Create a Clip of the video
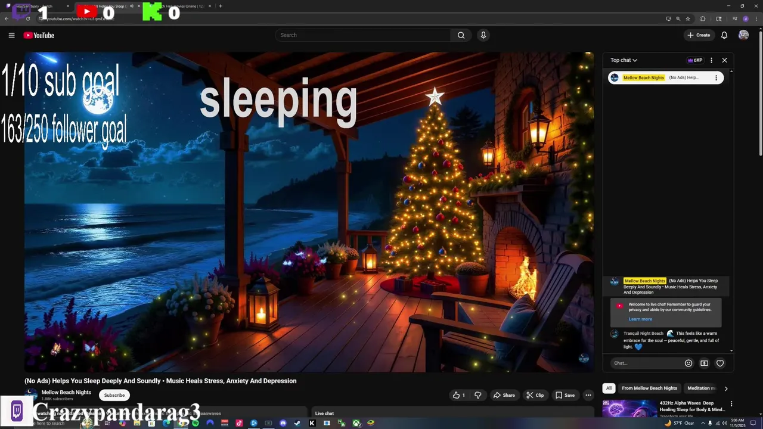Image resolution: width=763 pixels, height=429 pixels. pos(535,395)
